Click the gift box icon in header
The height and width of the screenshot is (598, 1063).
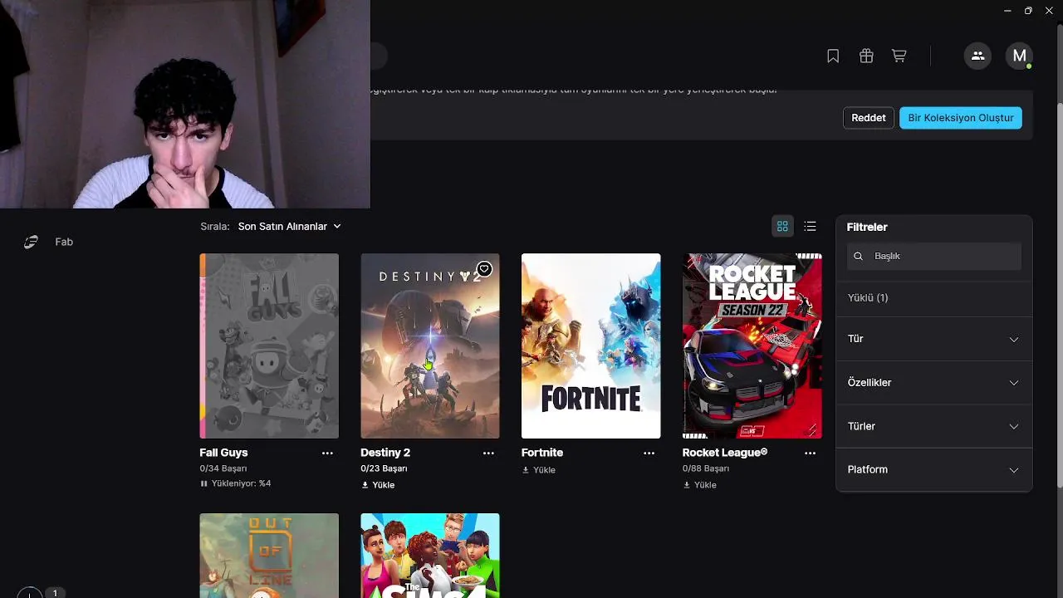866,56
